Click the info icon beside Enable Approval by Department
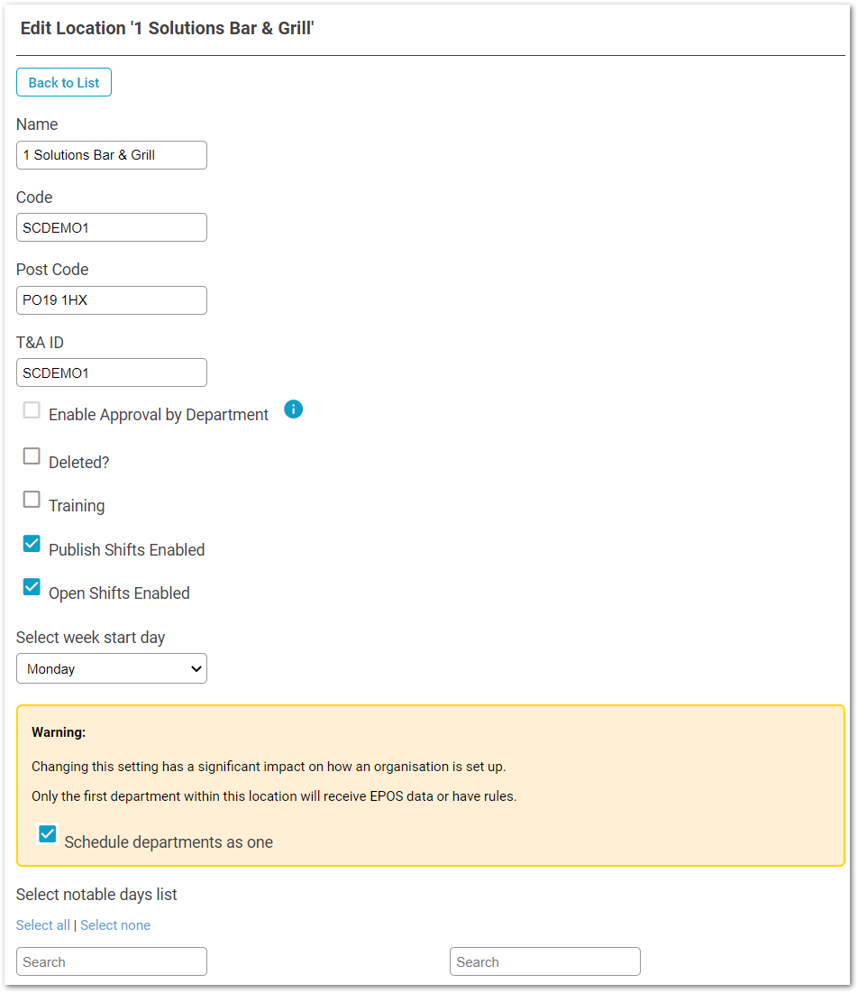 coord(293,409)
